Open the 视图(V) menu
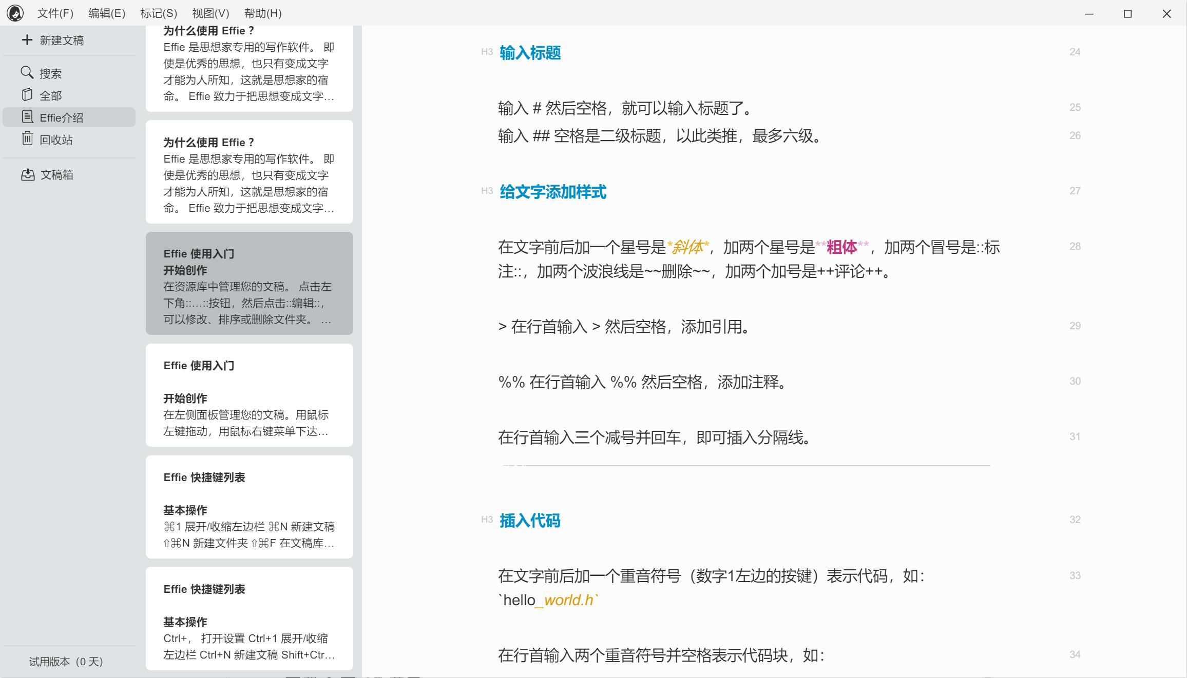Image resolution: width=1187 pixels, height=678 pixels. tap(210, 13)
